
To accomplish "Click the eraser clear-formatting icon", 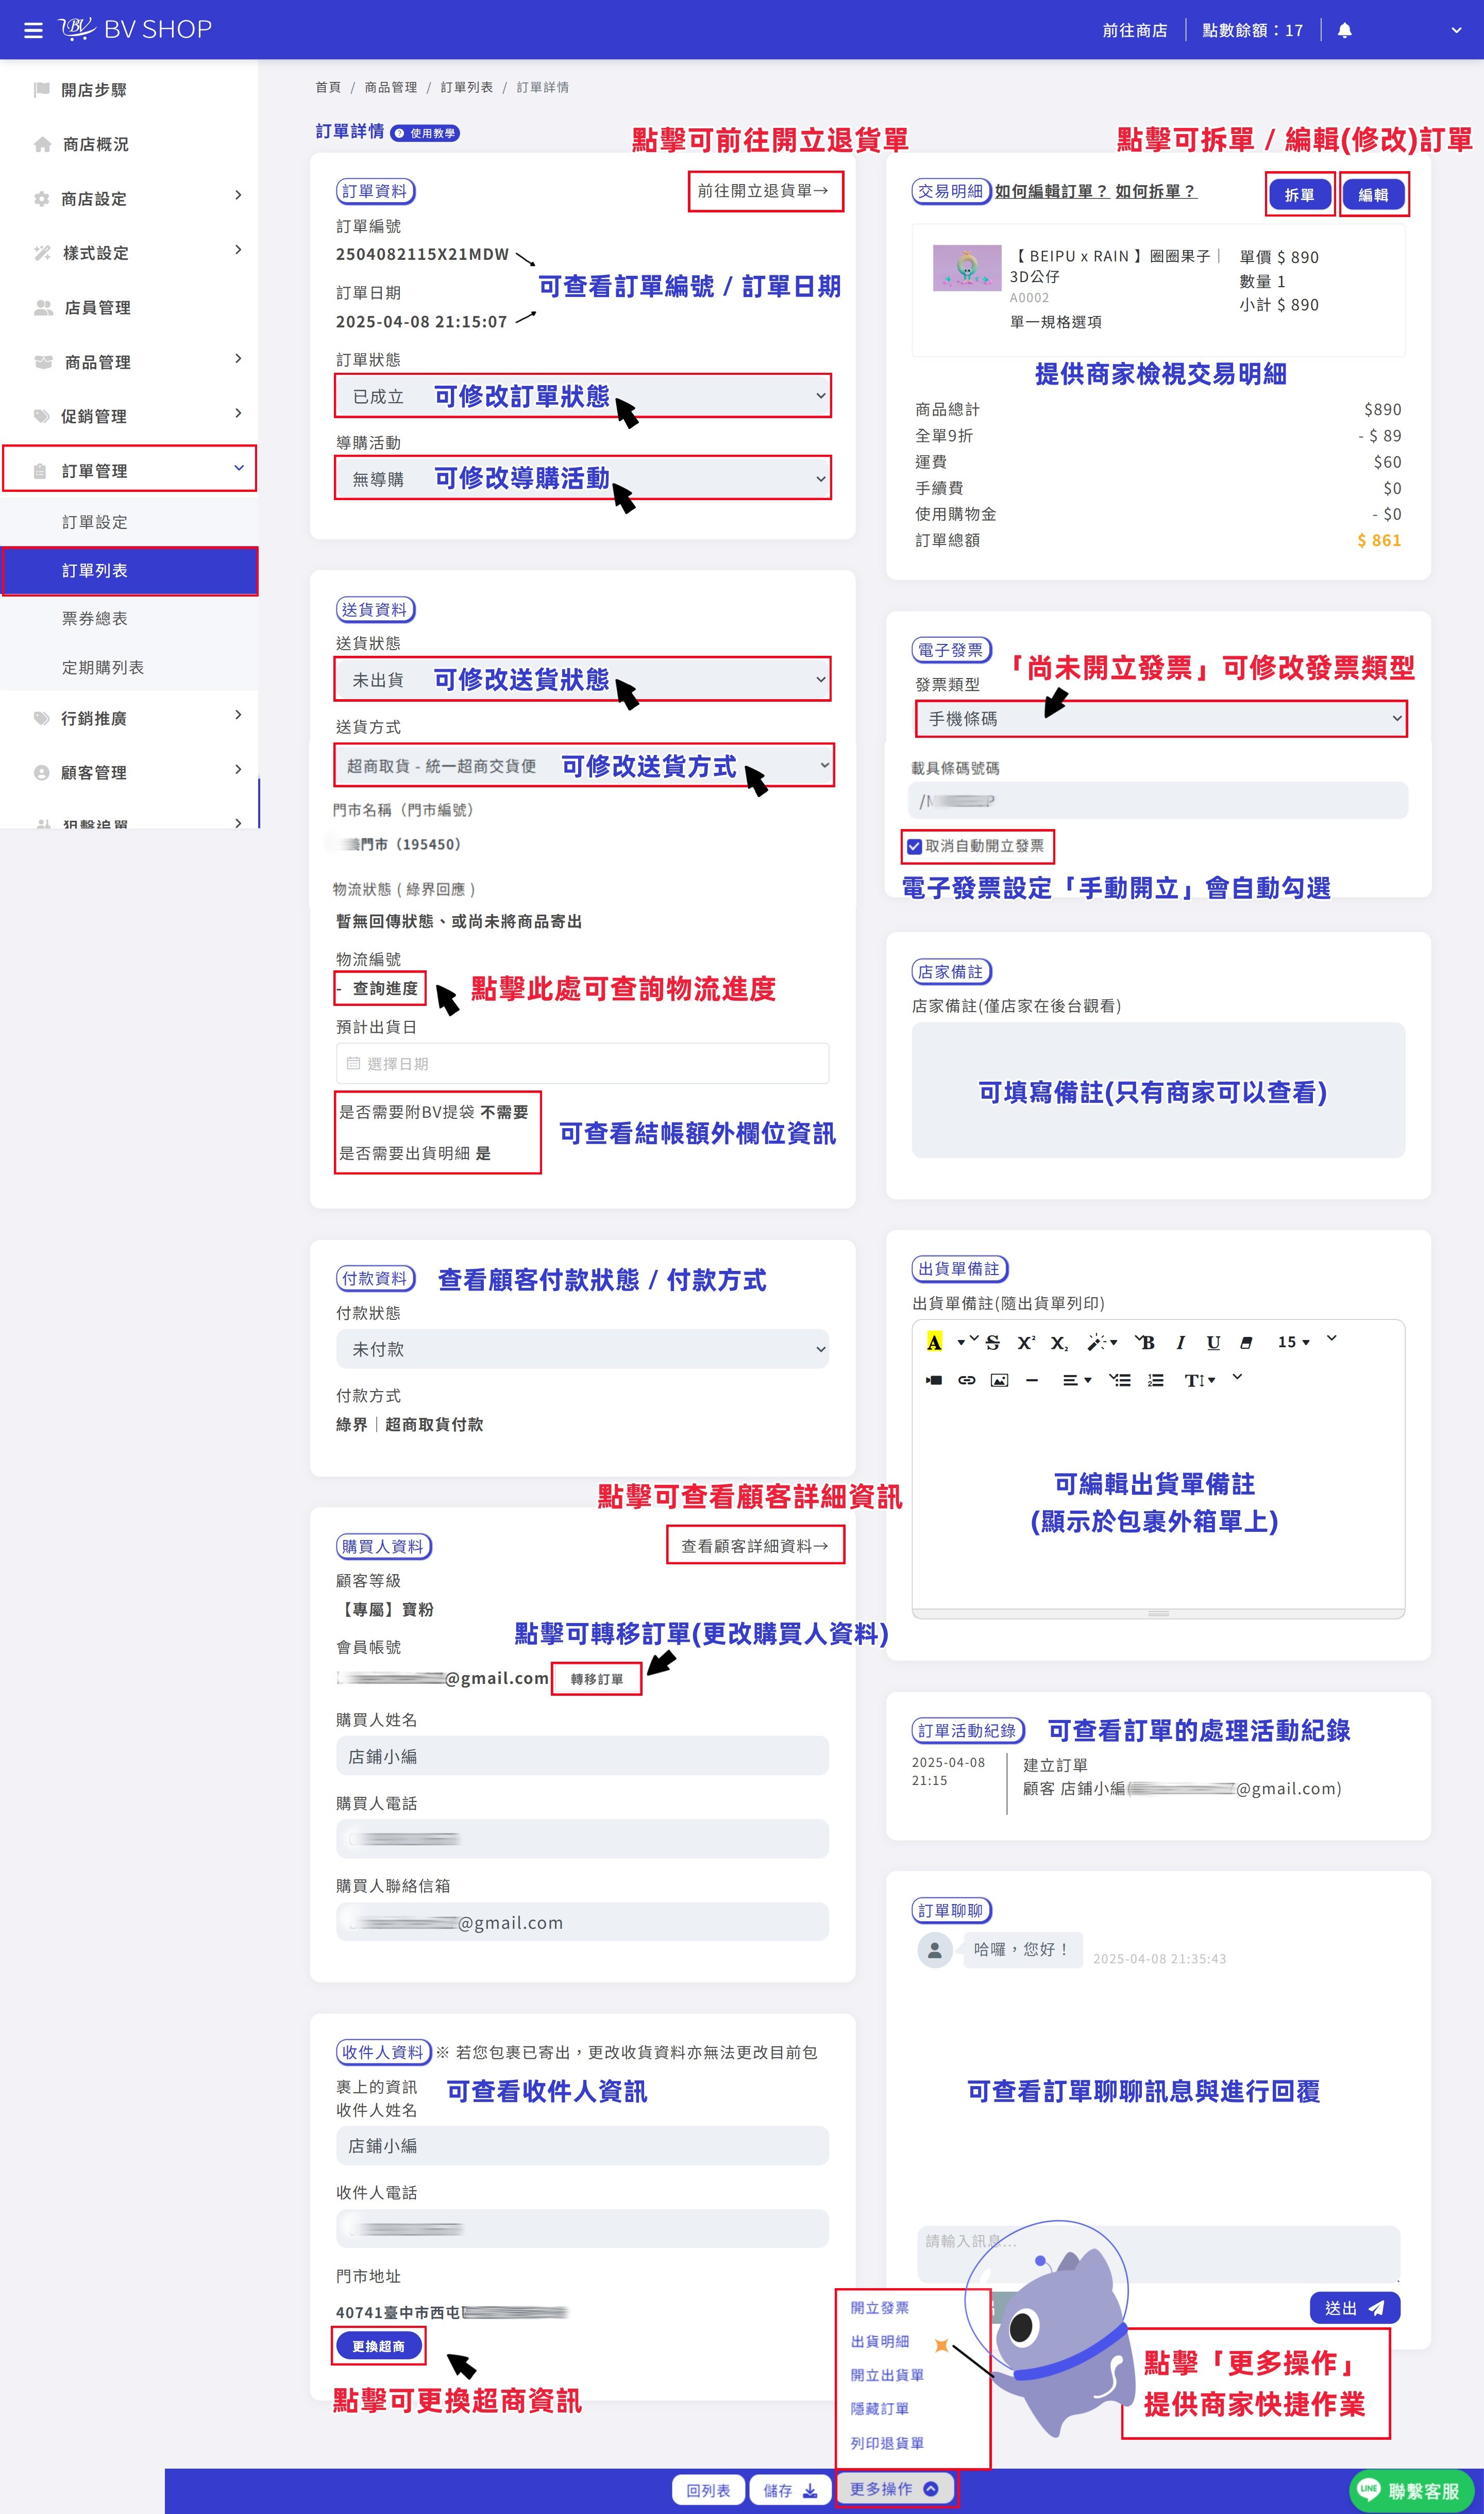I will 1246,1343.
